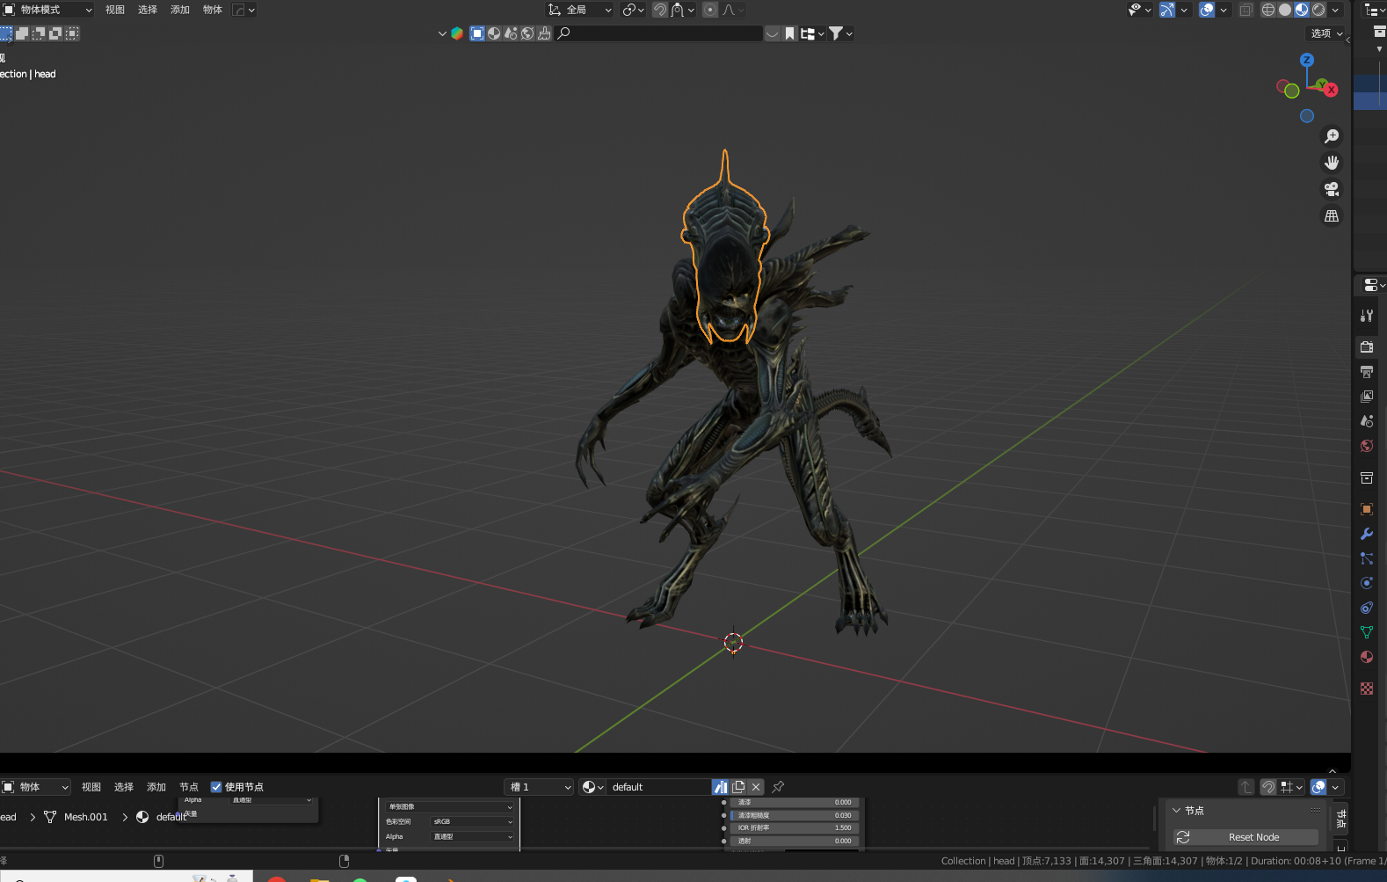
Task: Switch to material preview shading
Action: click(1302, 10)
